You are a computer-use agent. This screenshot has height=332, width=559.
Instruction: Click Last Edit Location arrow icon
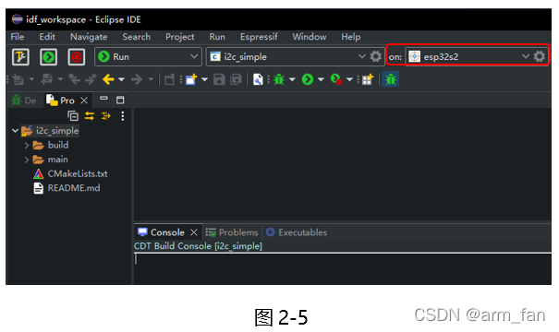click(74, 79)
